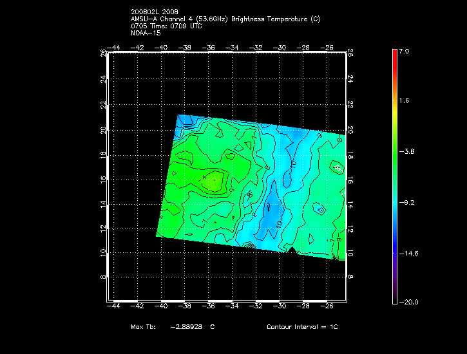
Task: Click the yellow-green warm peak in the map
Action: pyautogui.click(x=212, y=183)
